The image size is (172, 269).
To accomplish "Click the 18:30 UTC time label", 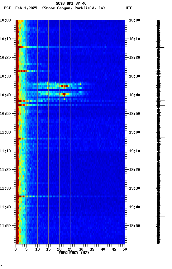I will [135, 76].
